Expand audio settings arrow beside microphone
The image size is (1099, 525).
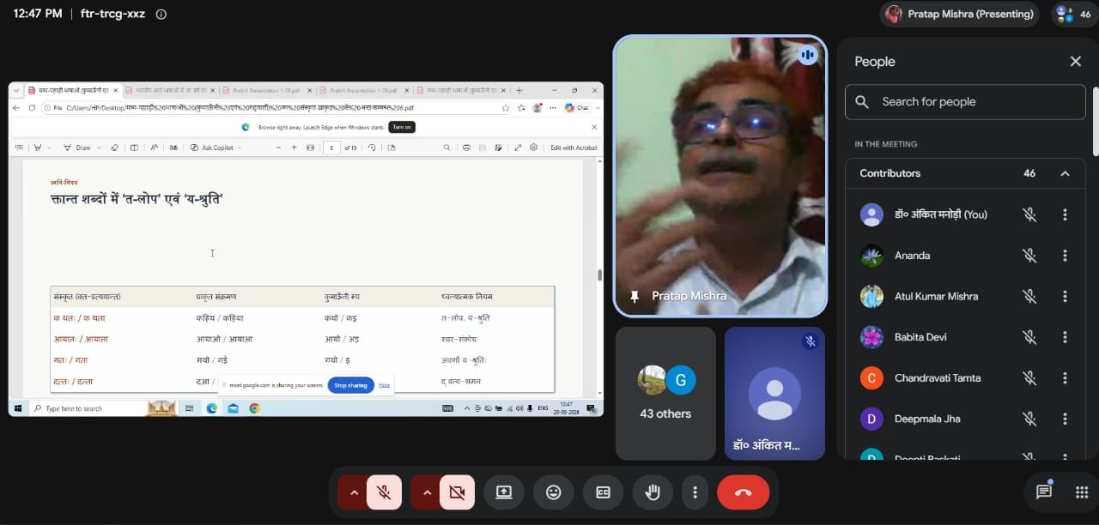coord(353,492)
